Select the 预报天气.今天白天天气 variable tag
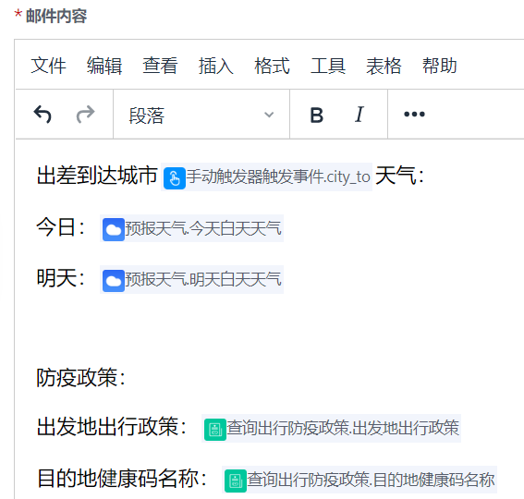524x499 pixels. point(191,228)
